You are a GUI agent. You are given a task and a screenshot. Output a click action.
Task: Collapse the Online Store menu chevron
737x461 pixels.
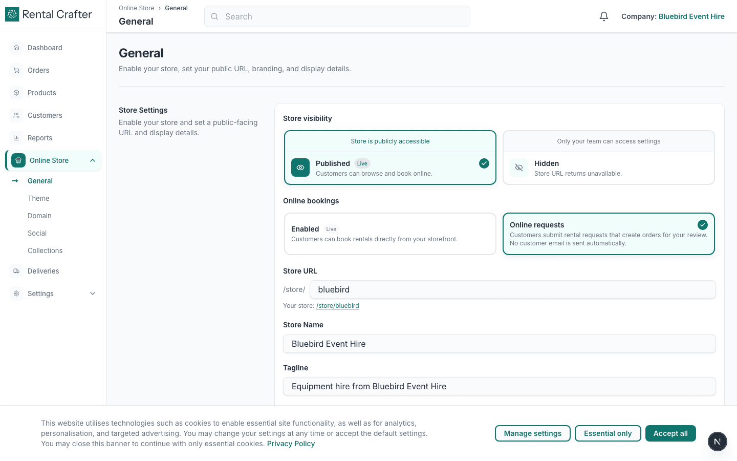pyautogui.click(x=93, y=160)
